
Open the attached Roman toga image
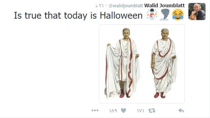(142, 64)
